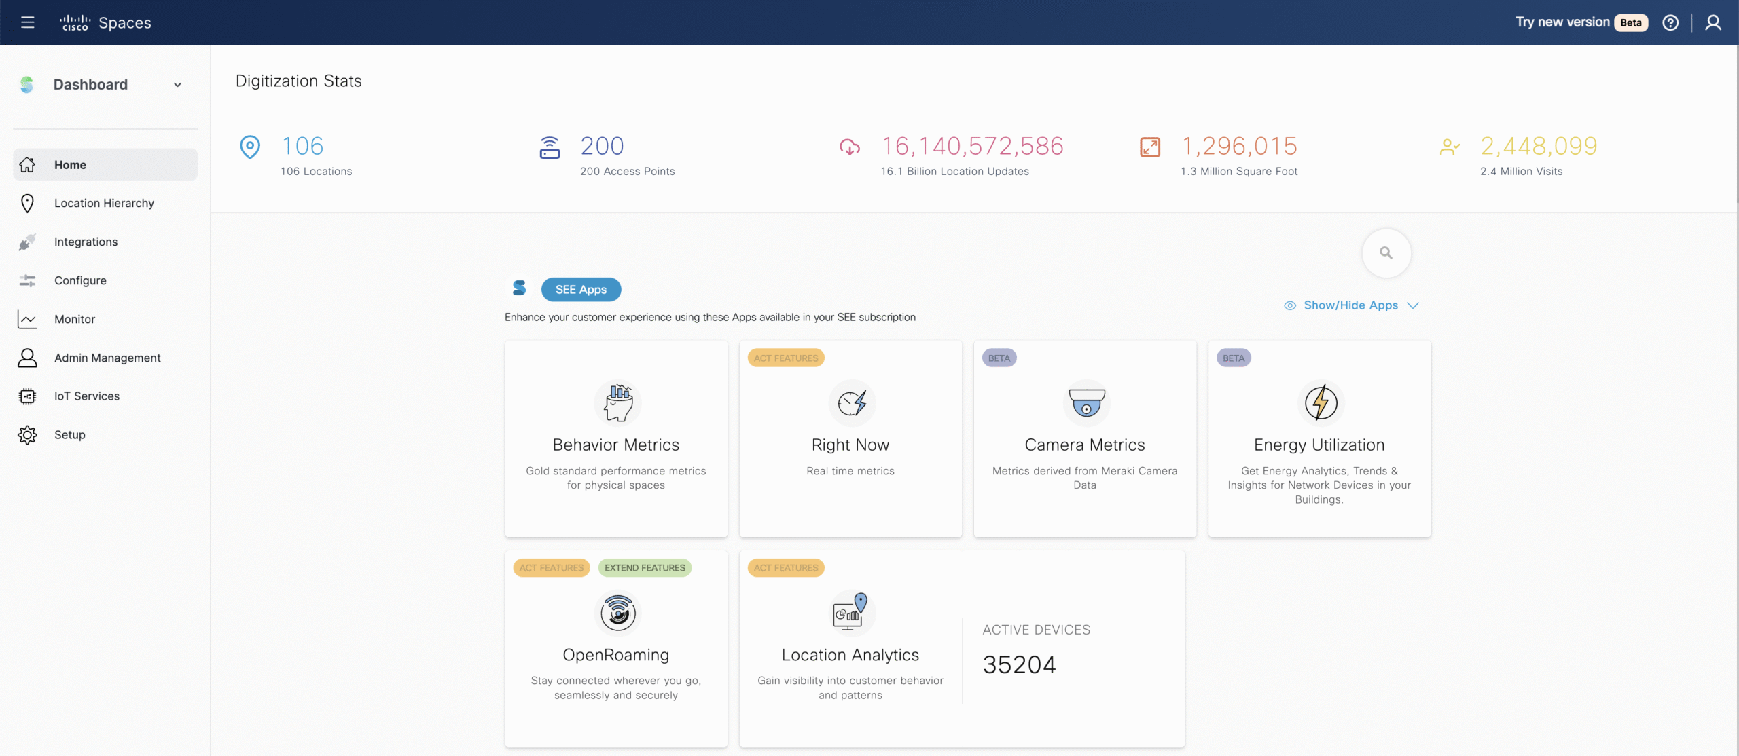Click the Visits person-check icon
This screenshot has width=1739, height=756.
1450,147
